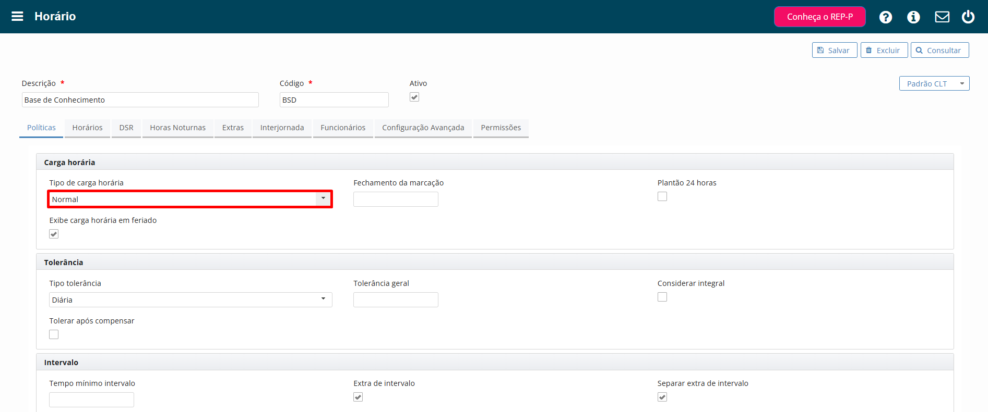Click the Descrição input field
Viewport: 988px width, 412px height.
[140, 100]
